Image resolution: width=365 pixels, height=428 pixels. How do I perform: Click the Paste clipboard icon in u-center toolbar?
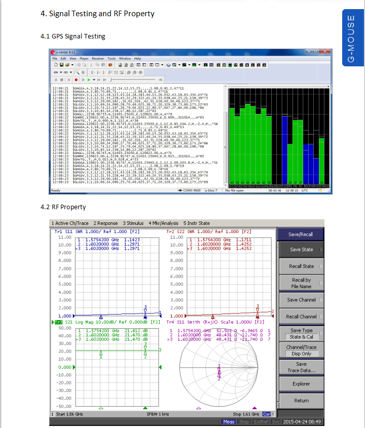coord(103,65)
